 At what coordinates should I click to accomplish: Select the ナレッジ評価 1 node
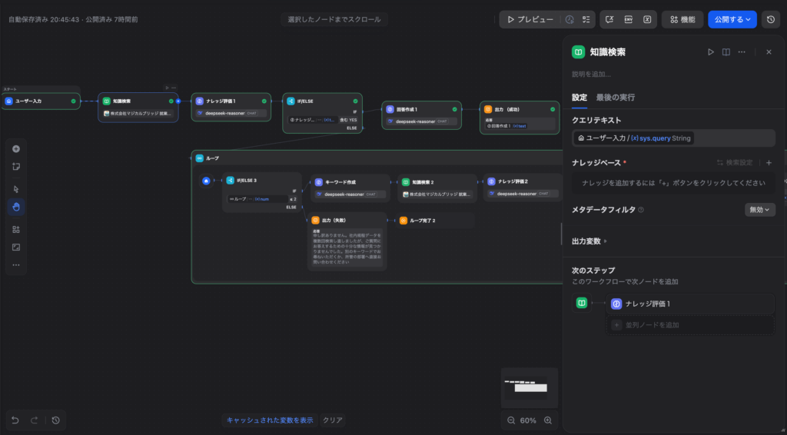click(x=231, y=107)
